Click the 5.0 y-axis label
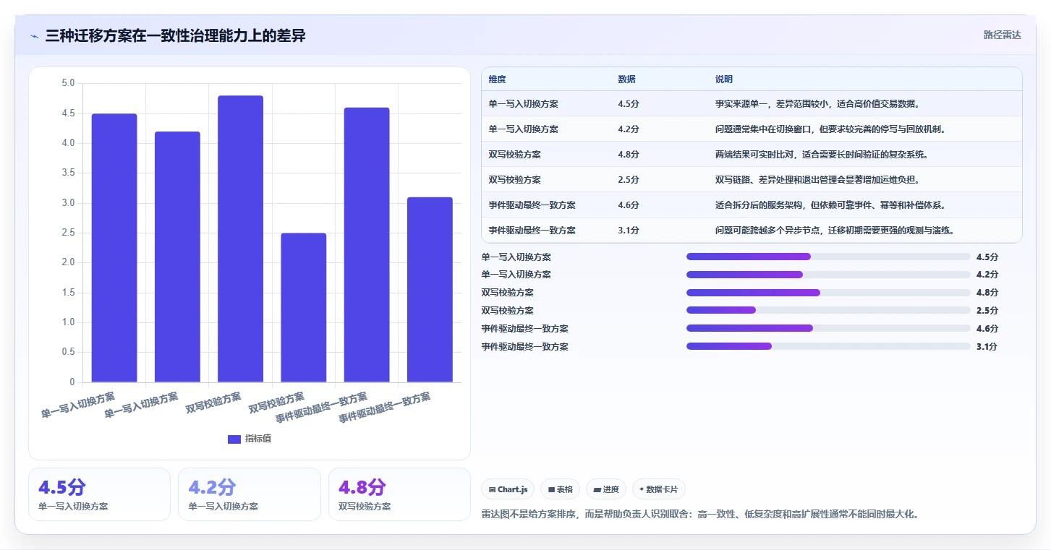The height and width of the screenshot is (550, 1051). pos(68,84)
